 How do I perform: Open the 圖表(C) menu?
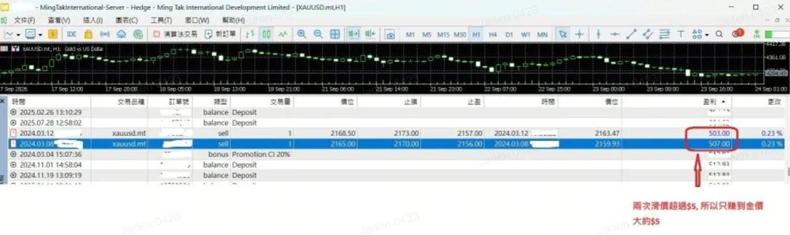(x=127, y=20)
